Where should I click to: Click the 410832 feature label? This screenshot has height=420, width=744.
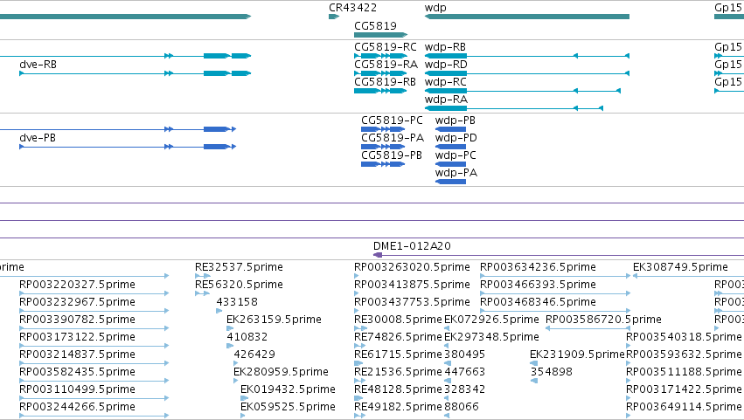coord(247,337)
